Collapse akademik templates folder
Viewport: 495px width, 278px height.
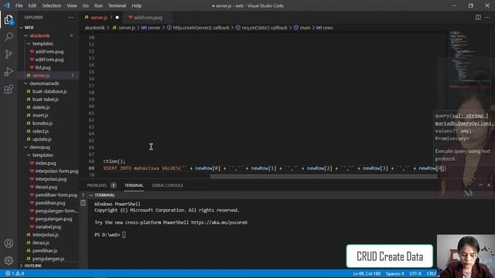coord(29,43)
